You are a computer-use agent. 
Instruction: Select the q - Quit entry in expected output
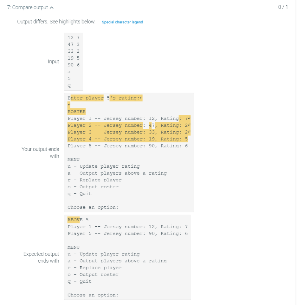80,281
